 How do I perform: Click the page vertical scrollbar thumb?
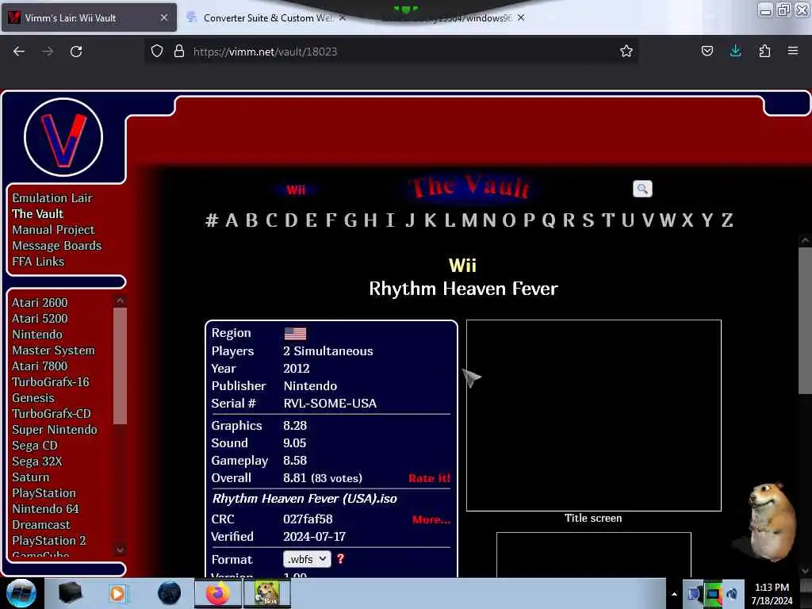pyautogui.click(x=805, y=320)
